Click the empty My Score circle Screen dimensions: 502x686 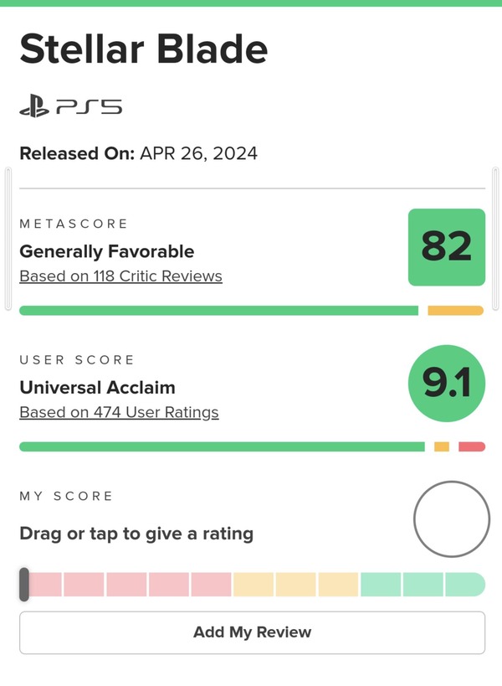[x=452, y=519]
